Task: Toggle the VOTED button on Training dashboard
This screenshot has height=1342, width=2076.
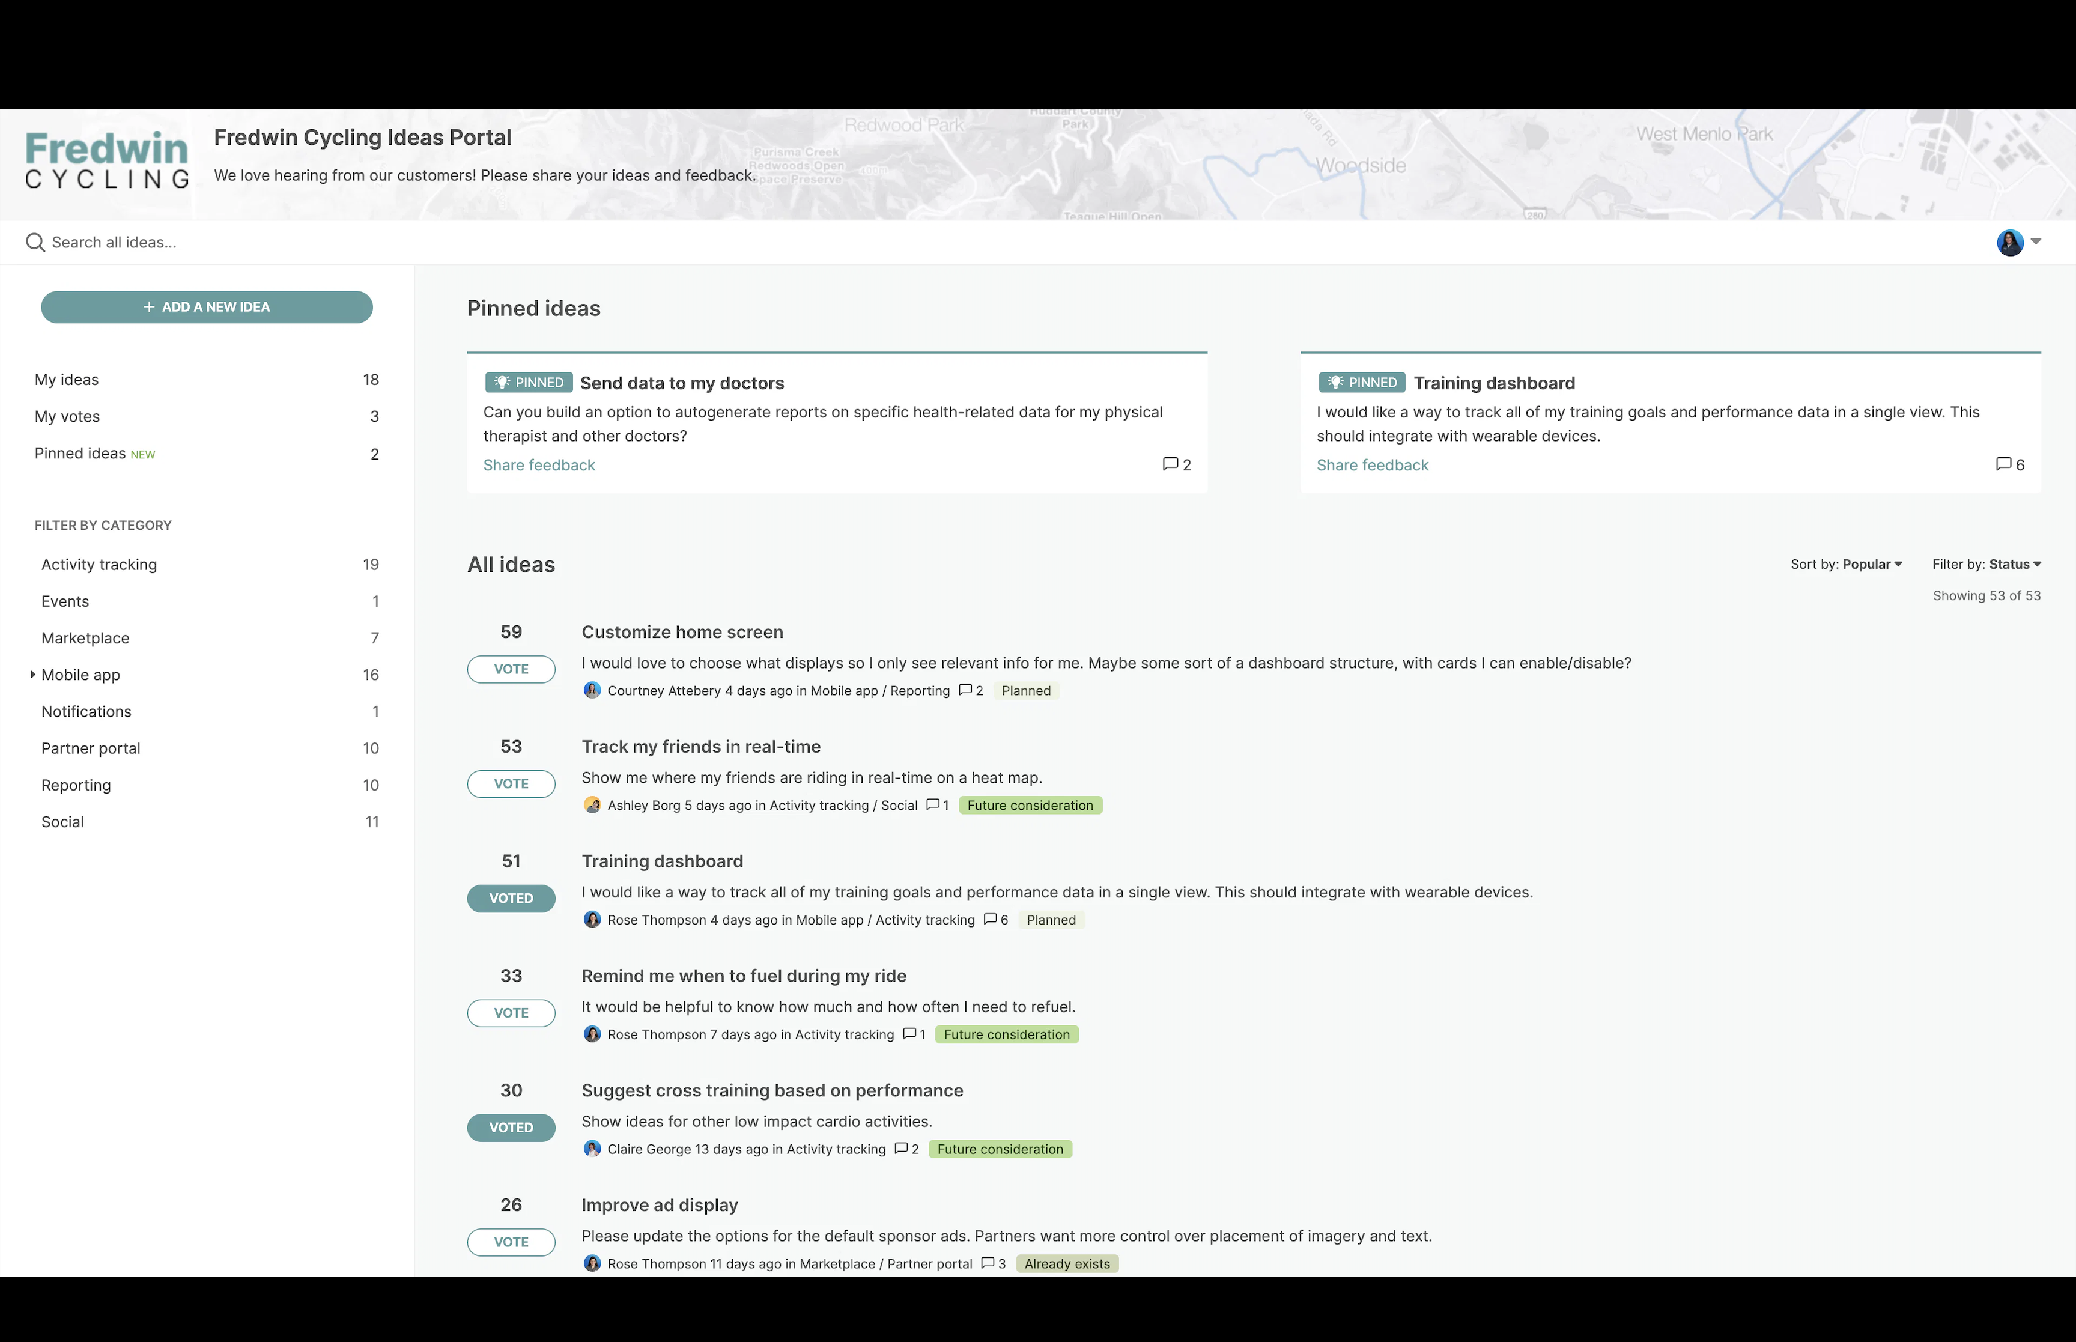Action: pos(511,899)
